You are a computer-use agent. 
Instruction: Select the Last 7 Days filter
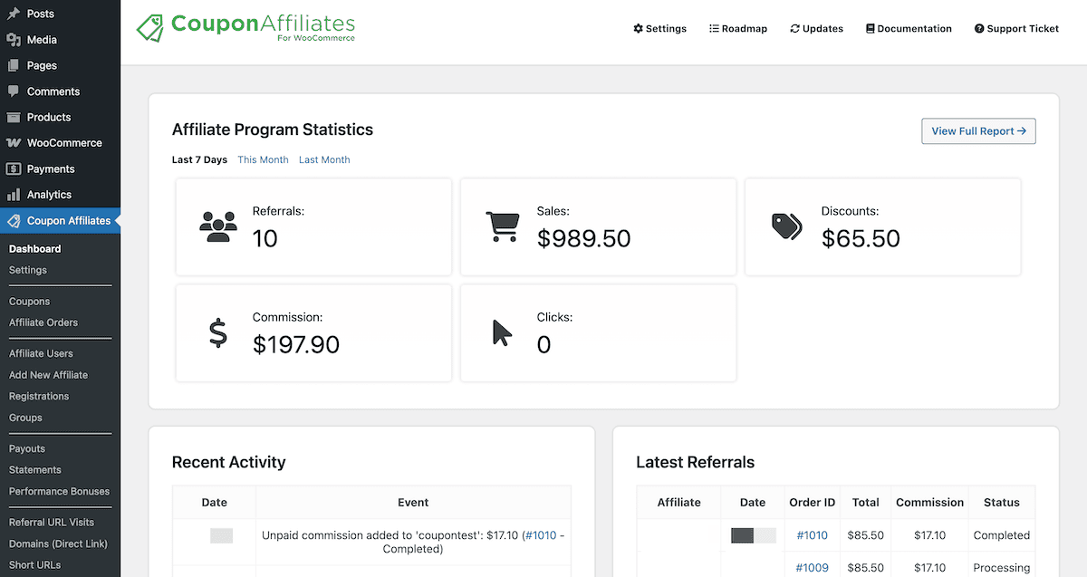click(x=199, y=159)
